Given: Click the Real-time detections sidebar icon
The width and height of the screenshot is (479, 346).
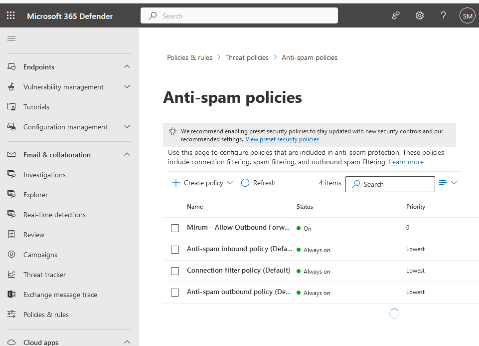Looking at the screenshot, I should pos(11,215).
